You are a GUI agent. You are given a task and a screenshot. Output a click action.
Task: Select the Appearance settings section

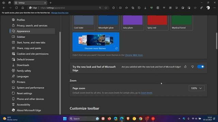[x=32, y=31]
